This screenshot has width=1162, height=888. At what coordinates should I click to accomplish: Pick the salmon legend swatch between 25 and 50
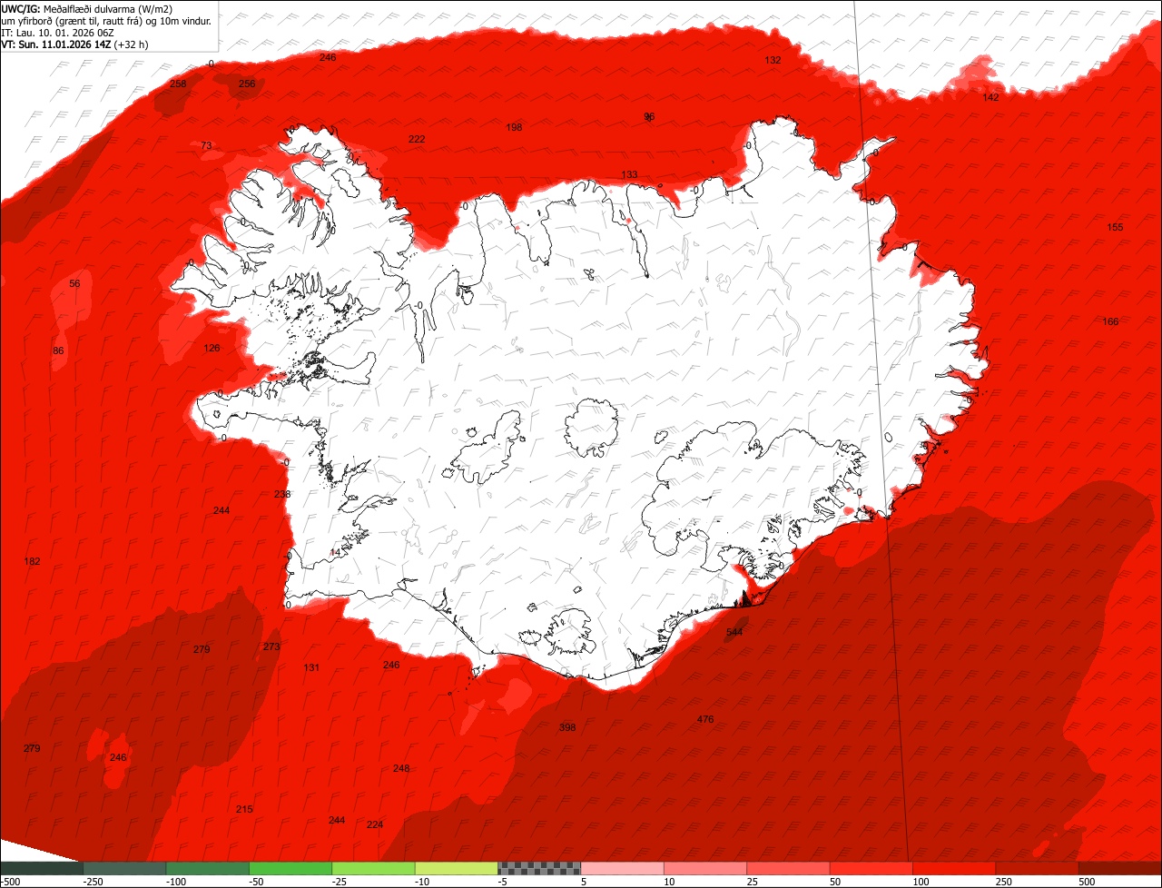[788, 869]
